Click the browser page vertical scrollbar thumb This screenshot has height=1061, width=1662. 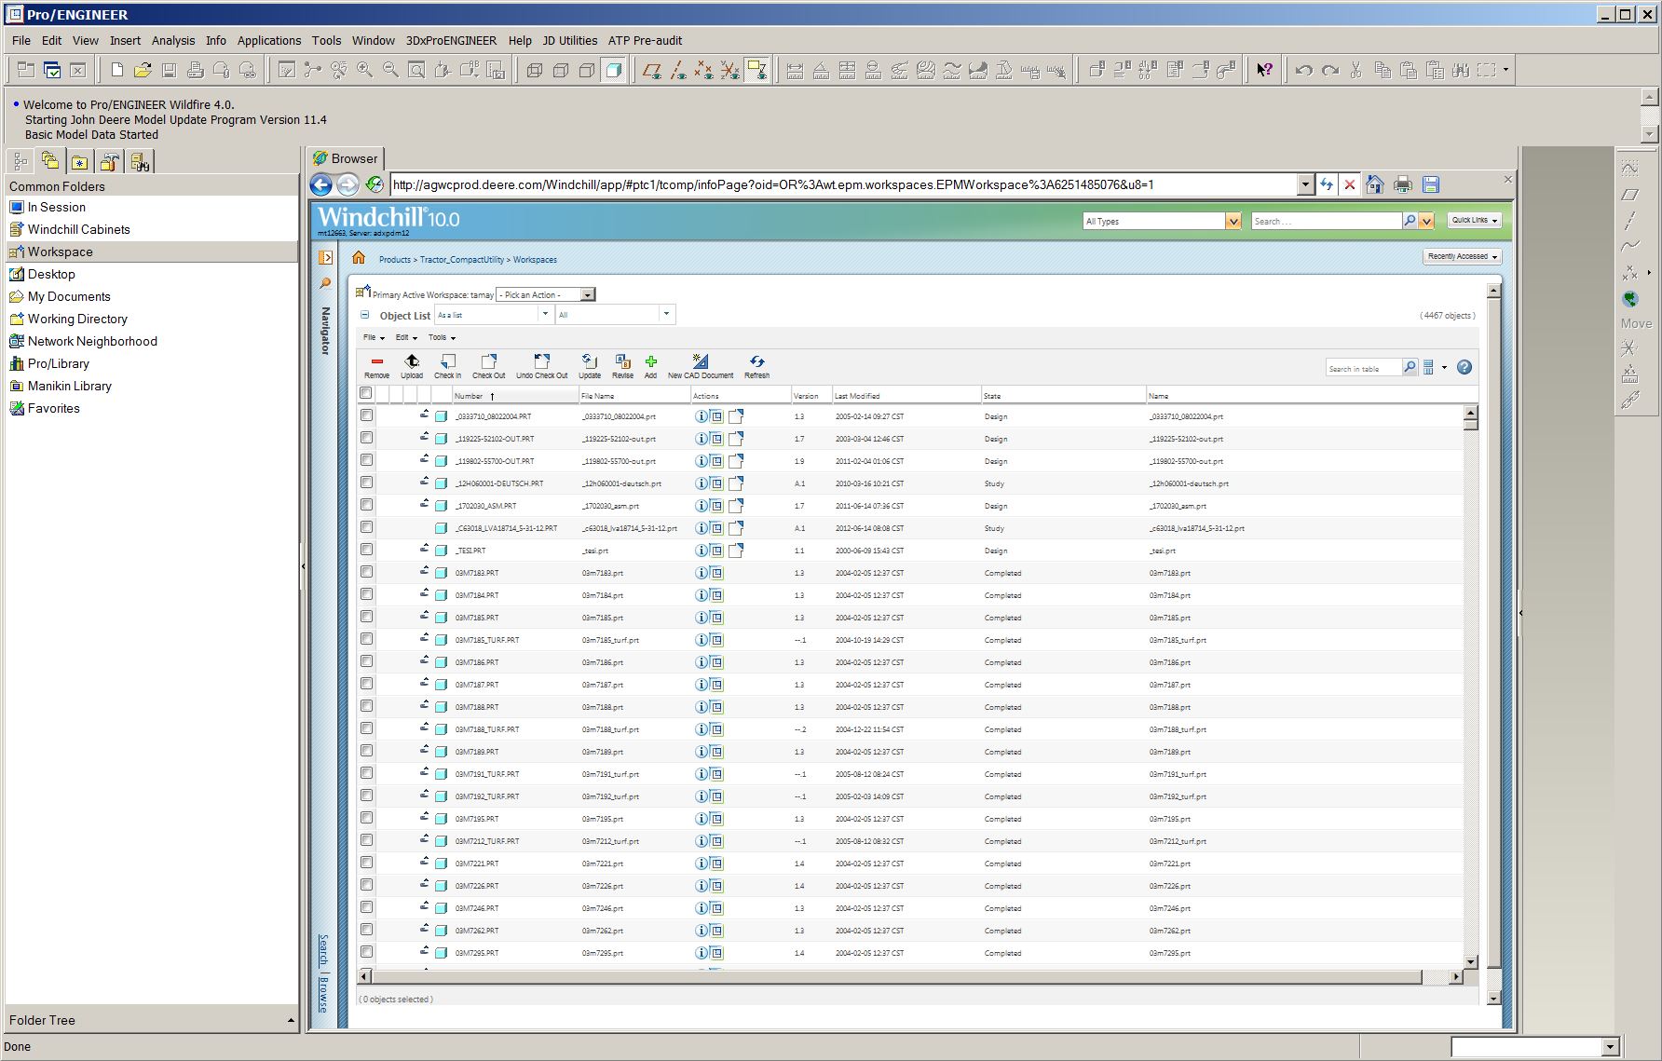click(x=1493, y=633)
